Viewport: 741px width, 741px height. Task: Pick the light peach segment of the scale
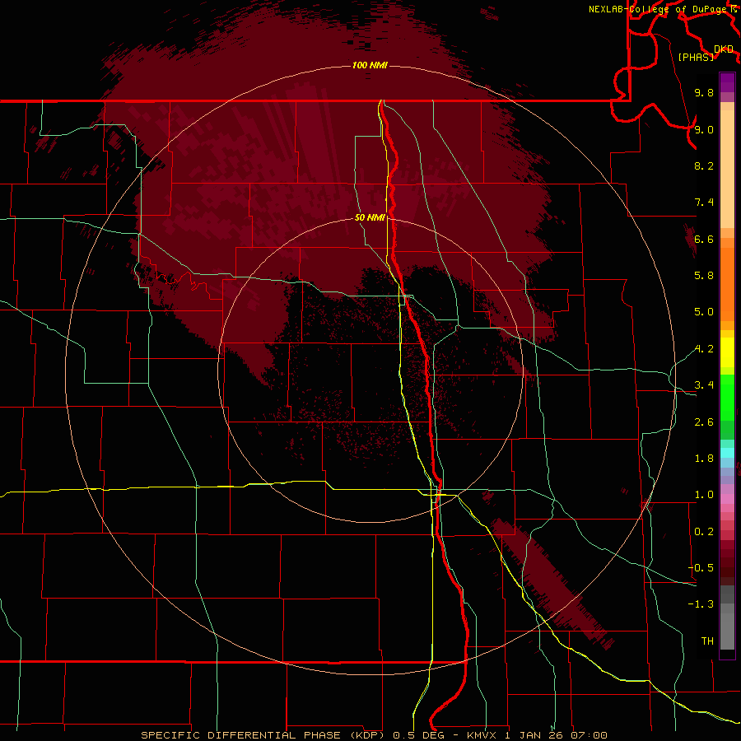coord(727,169)
